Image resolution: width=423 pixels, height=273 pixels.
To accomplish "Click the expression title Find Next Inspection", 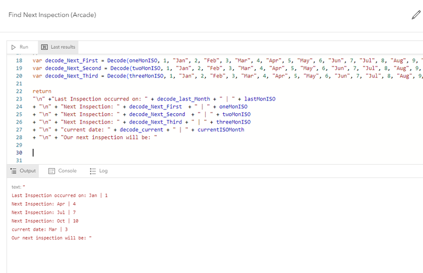I will (52, 15).
